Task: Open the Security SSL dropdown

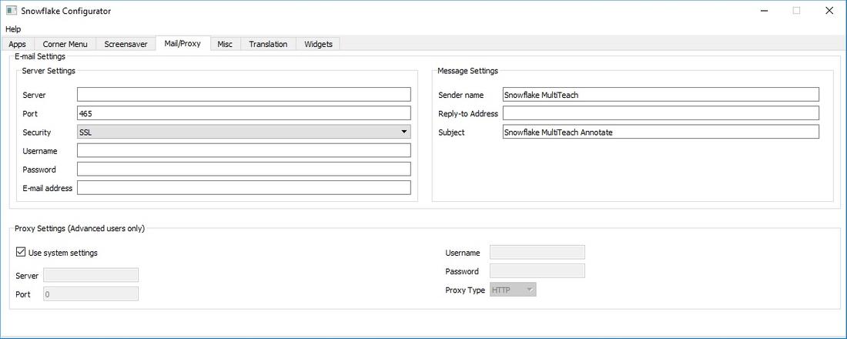Action: 243,132
